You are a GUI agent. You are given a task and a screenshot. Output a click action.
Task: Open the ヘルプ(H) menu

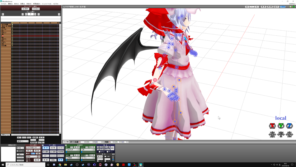tap(55, 4)
